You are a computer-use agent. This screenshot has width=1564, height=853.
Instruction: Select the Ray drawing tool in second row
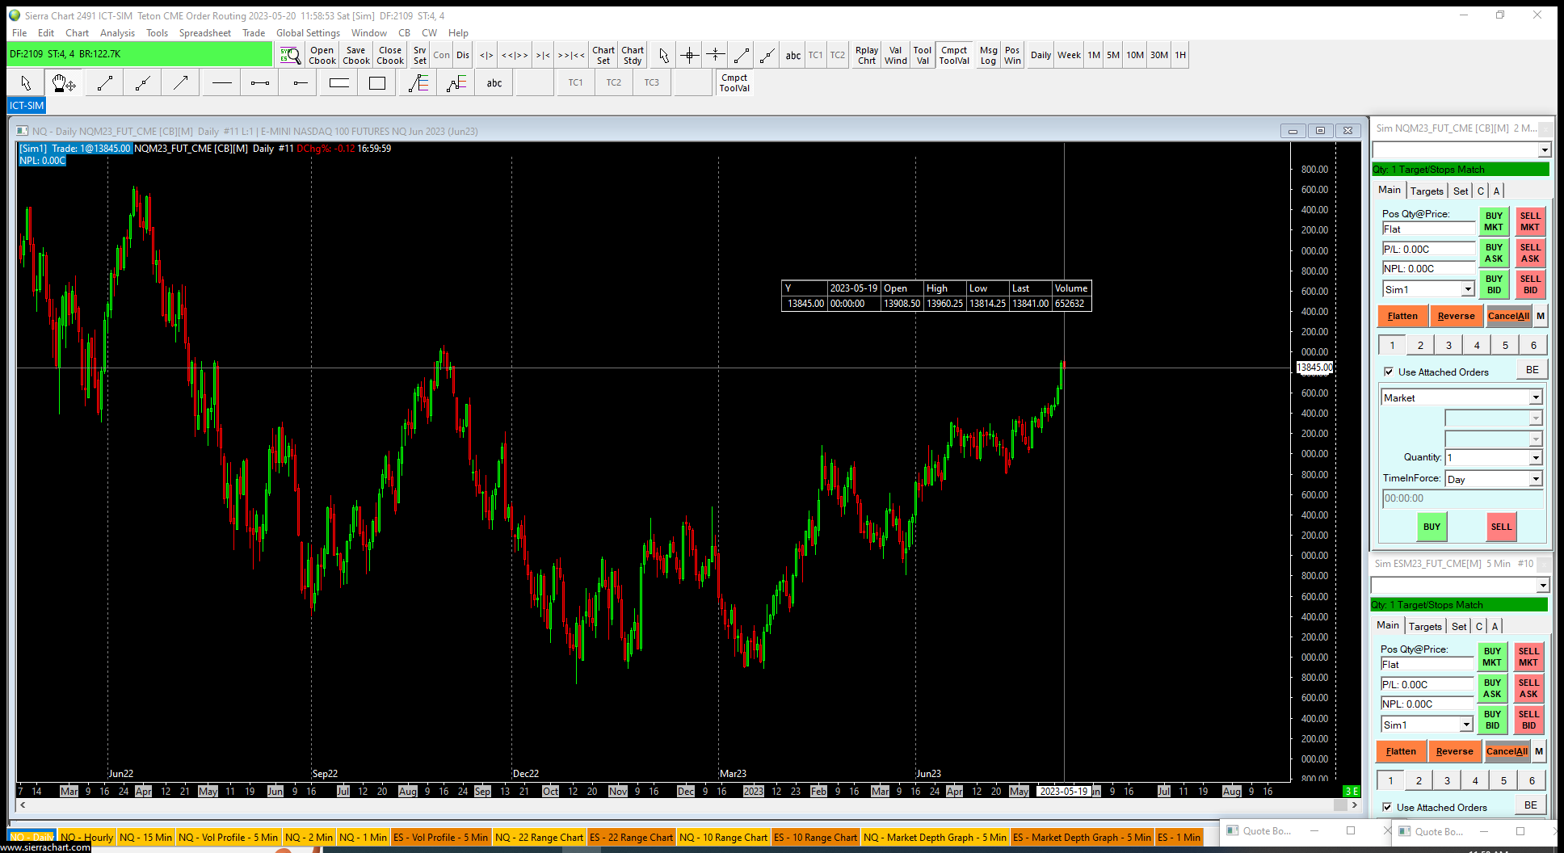(x=142, y=82)
